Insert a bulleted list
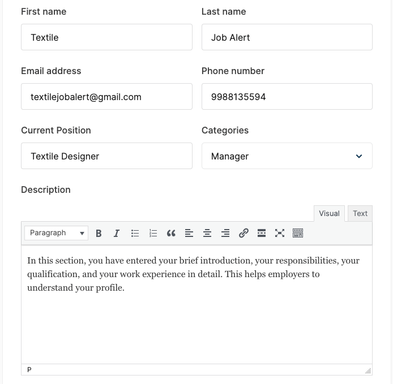This screenshot has width=393, height=384. (135, 233)
